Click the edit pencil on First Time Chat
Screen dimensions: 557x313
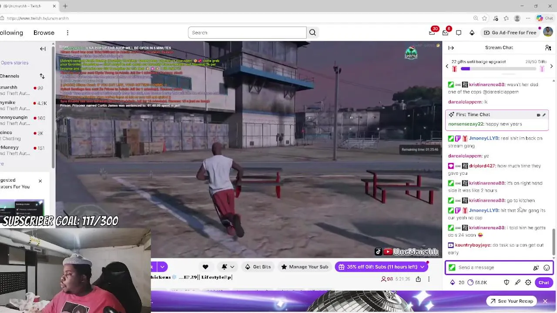pyautogui.click(x=544, y=115)
